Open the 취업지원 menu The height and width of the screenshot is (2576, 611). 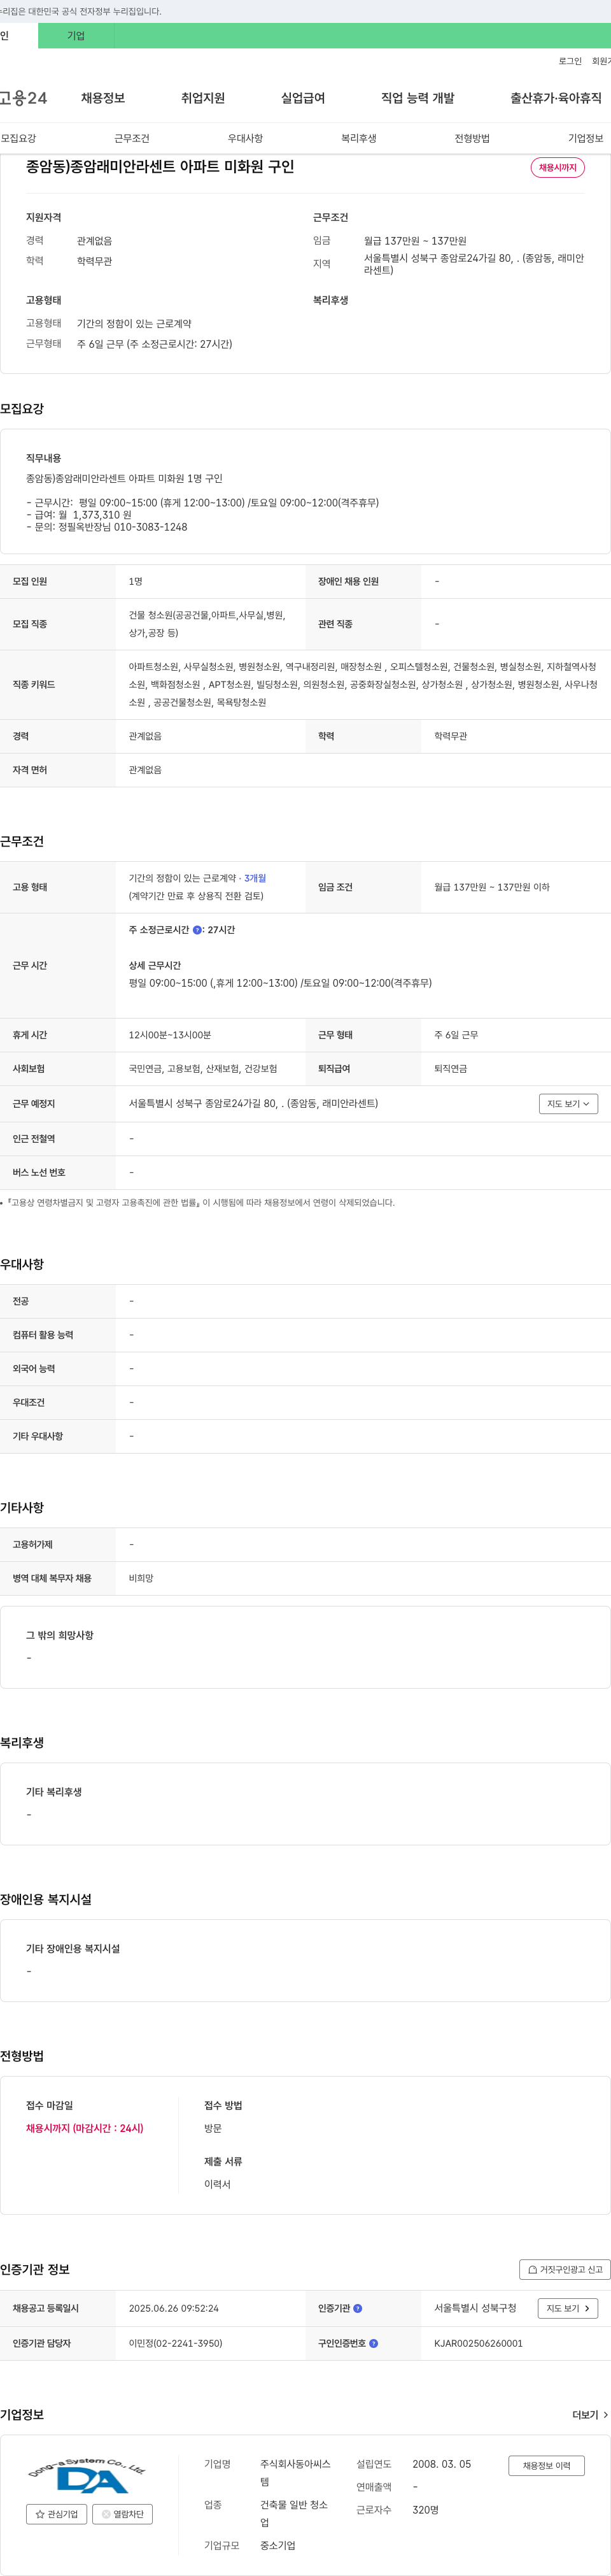tap(202, 98)
